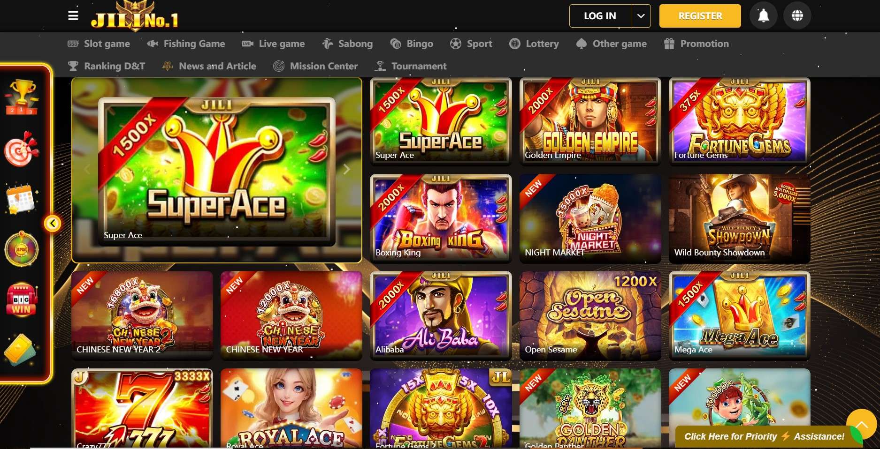Select the Live game menu item
This screenshot has width=880, height=449.
[274, 44]
